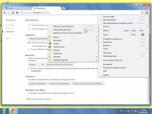Open the Google search engine dropdown
This screenshot has height=114, width=152.
(x=36, y=64)
